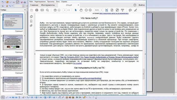Select the line tool in Impress drawing bar
Image resolution: width=177 pixels, height=100 pixels.
(x=7, y=97)
